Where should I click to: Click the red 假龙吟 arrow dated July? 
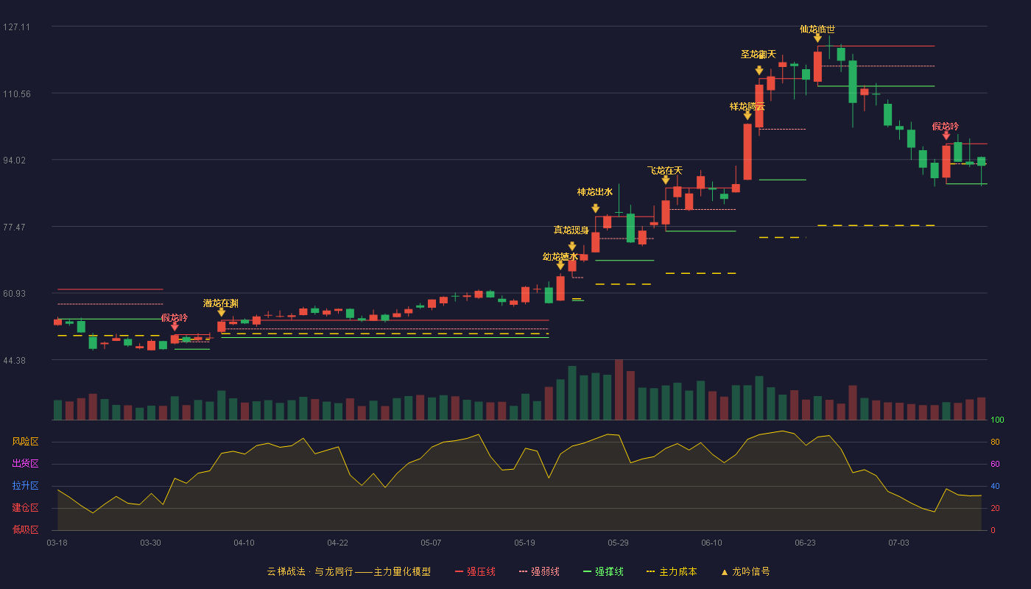946,135
